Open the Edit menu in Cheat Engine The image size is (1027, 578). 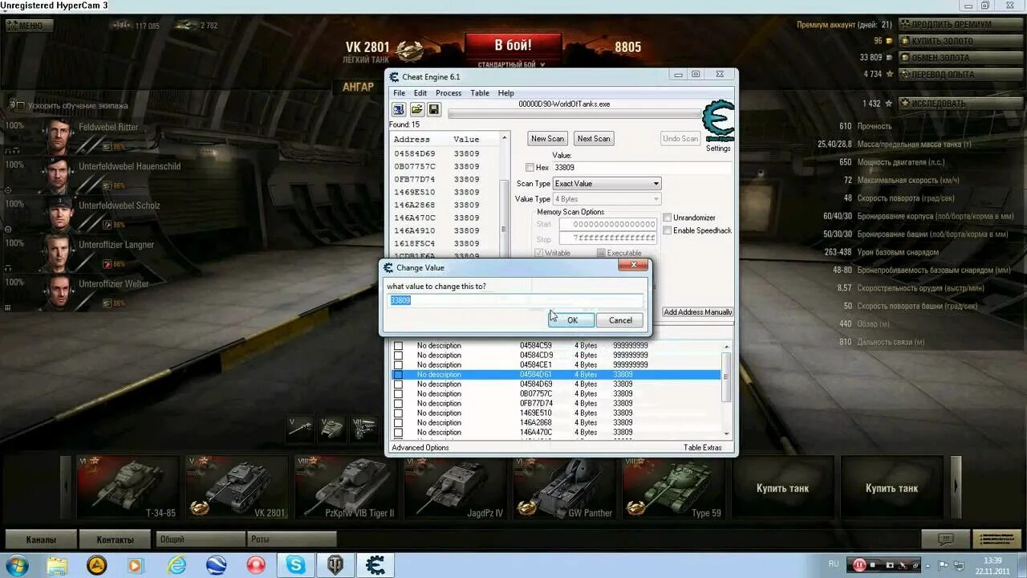tap(420, 93)
